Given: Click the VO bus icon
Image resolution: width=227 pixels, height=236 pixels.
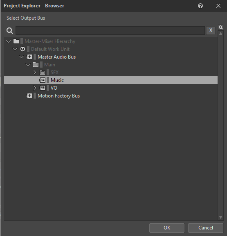Looking at the screenshot, I should click(x=42, y=88).
